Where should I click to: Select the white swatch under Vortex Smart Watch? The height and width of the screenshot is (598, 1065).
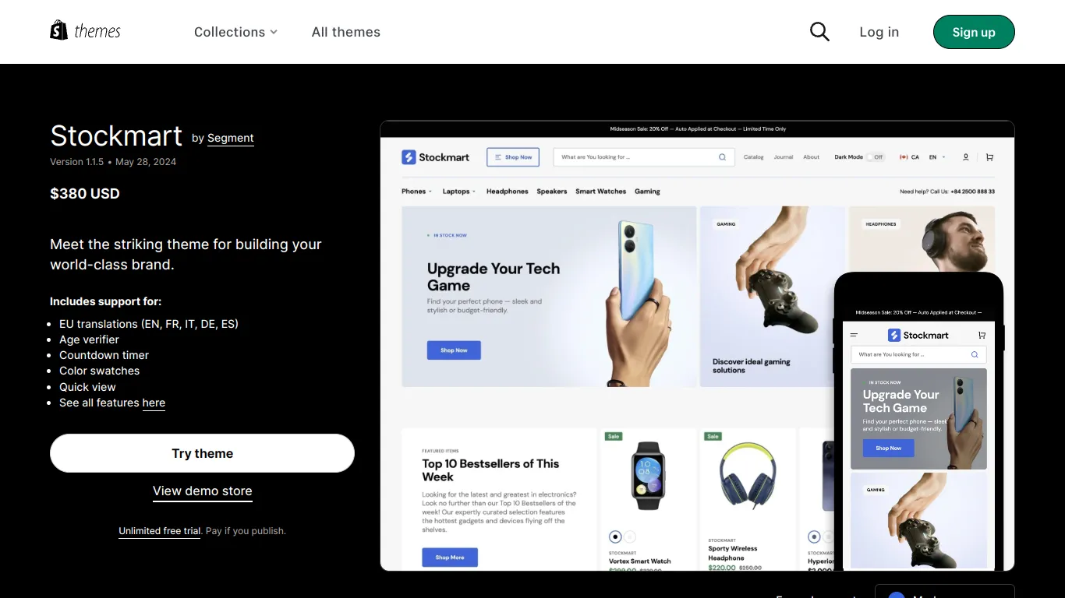click(x=630, y=536)
